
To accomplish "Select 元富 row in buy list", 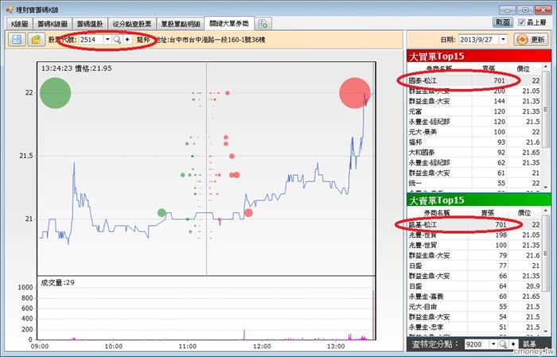I will click(474, 111).
